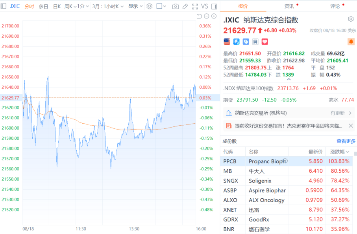Expand 1分 minute interval dropdown
357x234 pixels.
[x=83, y=6]
